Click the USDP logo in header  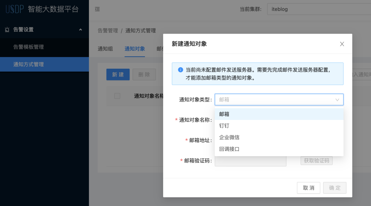(14, 9)
